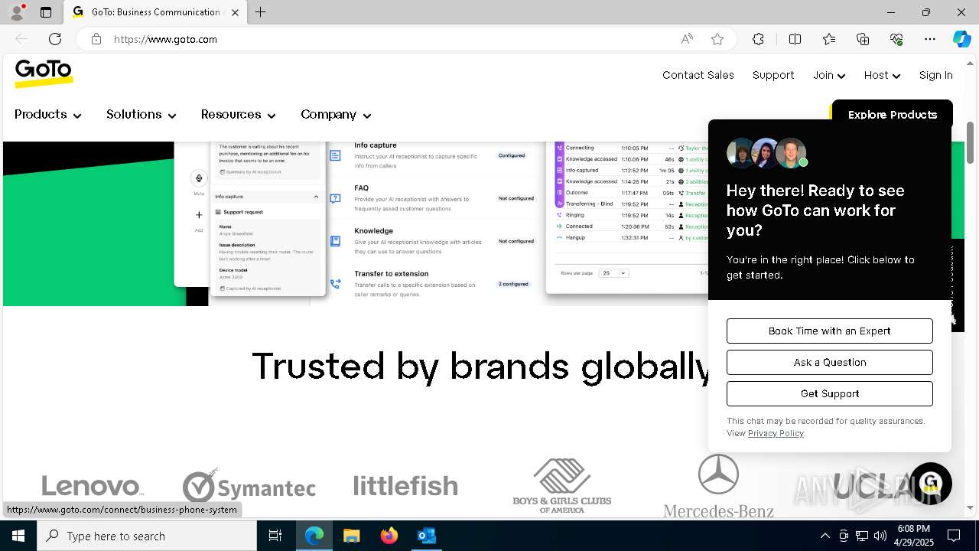Expand the Solutions menu
Screen dimensions: 979x551
click(x=141, y=115)
